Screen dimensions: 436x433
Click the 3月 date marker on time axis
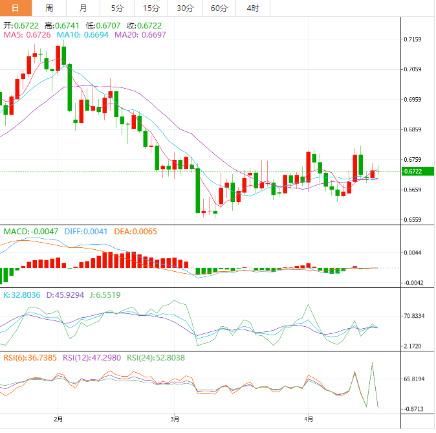tap(174, 419)
